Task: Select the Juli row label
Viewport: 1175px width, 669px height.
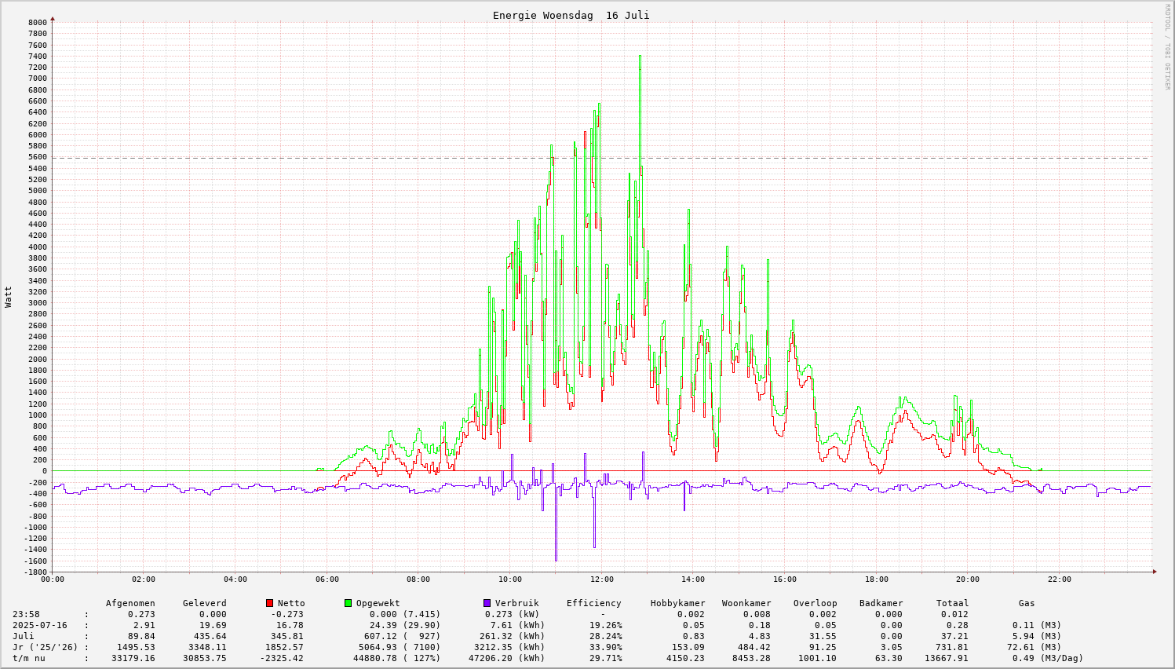Action: (x=24, y=636)
